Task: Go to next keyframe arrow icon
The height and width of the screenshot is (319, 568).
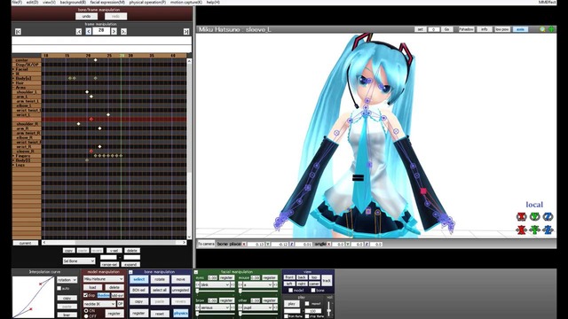Action: 123,32
